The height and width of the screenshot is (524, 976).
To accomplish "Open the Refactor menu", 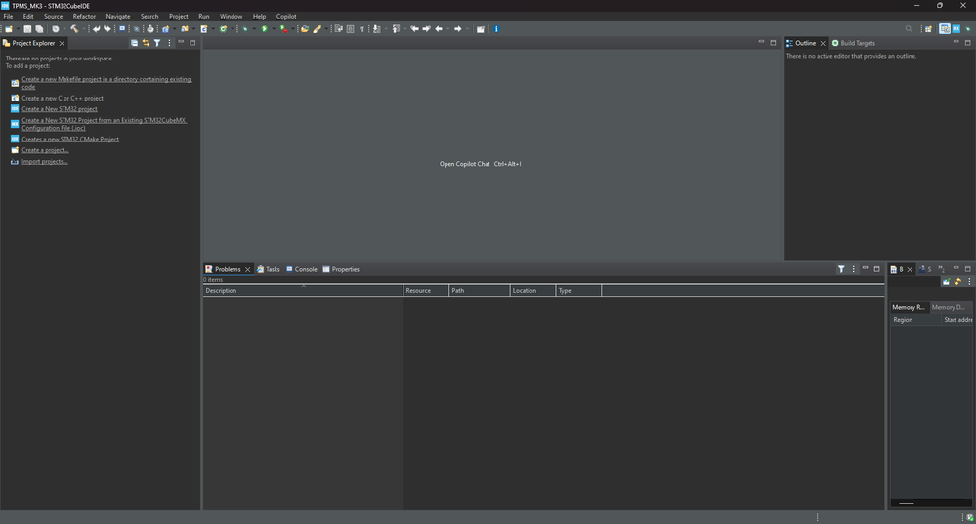I will tap(84, 17).
